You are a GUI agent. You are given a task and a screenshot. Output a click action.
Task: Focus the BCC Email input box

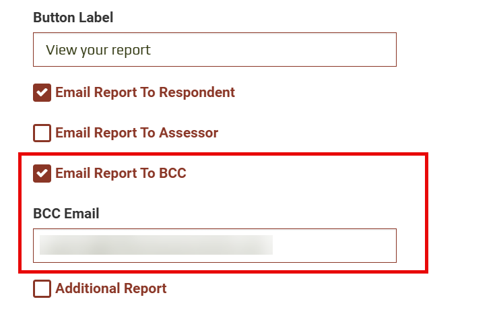[x=214, y=245]
